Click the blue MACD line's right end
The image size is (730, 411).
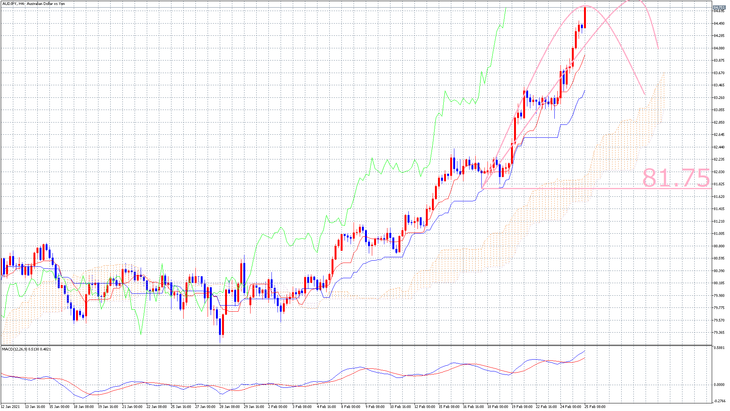pyautogui.click(x=584, y=351)
